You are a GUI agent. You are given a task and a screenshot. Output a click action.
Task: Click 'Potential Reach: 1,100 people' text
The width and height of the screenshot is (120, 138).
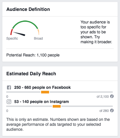pos(33,55)
